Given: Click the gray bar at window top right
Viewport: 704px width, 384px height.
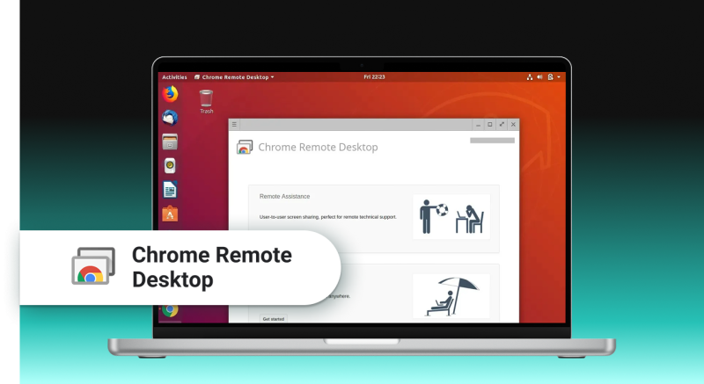Looking at the screenshot, I should tap(492, 141).
